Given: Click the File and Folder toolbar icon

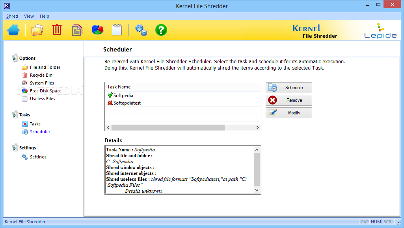Looking at the screenshot, I should coord(37,30).
